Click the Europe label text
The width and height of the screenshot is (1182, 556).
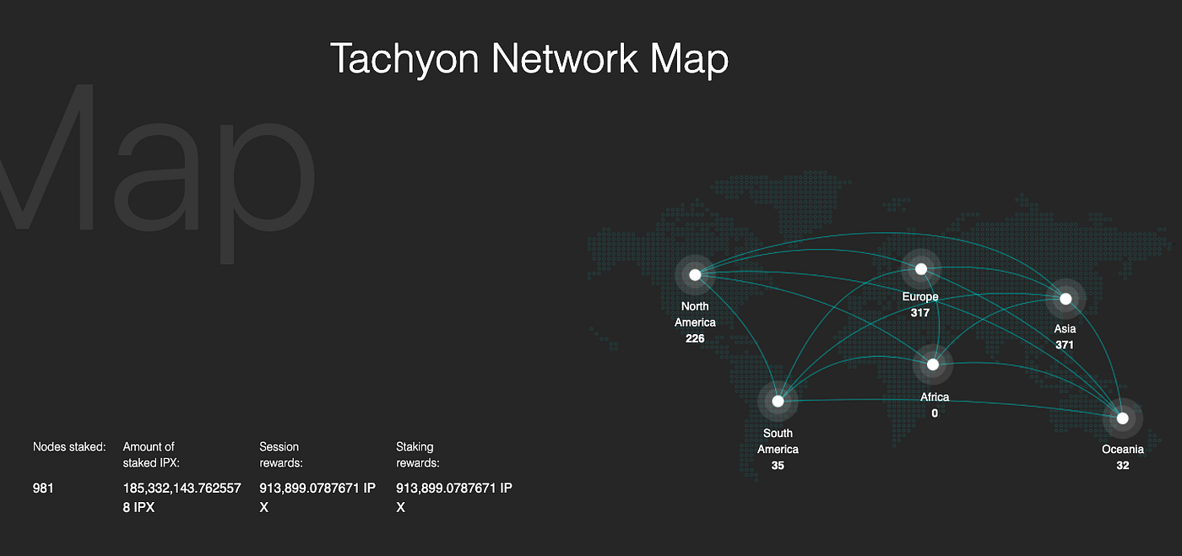920,297
